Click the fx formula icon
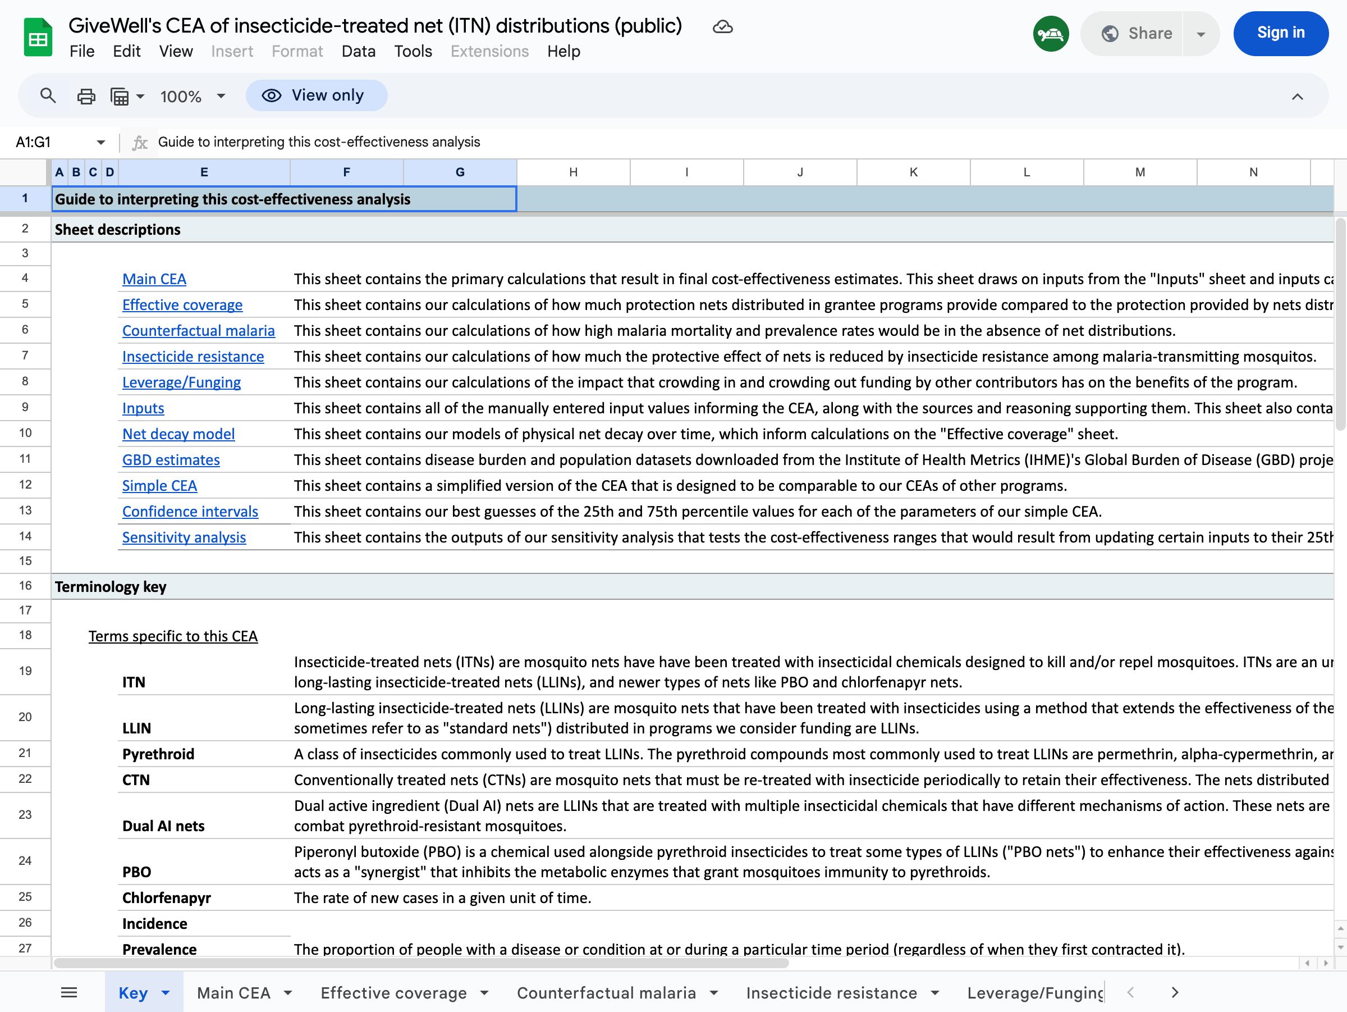 (x=140, y=142)
